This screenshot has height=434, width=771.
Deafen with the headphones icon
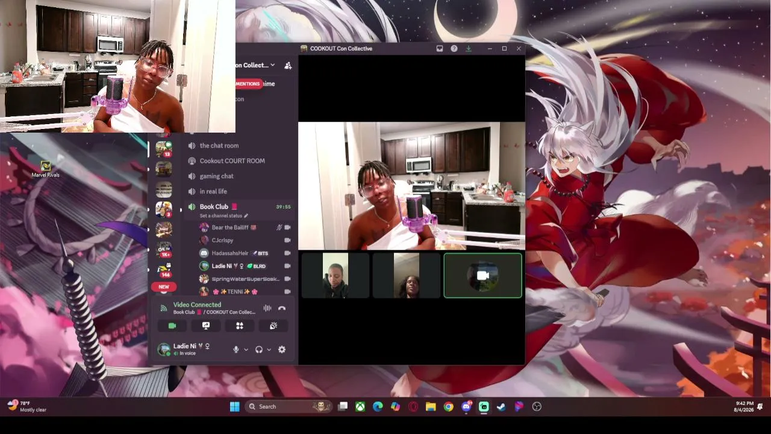click(x=259, y=350)
